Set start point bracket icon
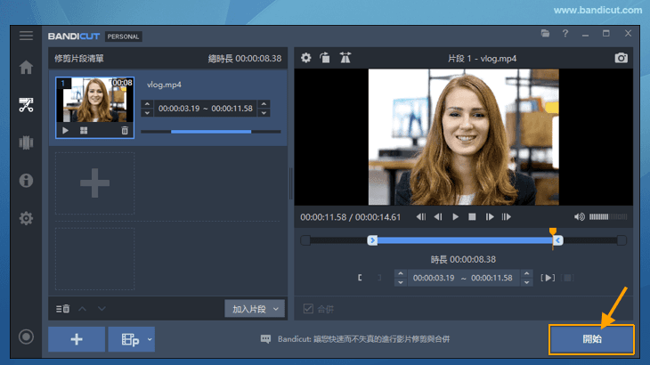The image size is (650, 365). point(360,278)
